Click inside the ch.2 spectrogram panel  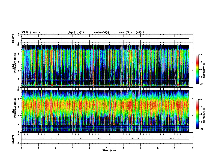(105, 111)
